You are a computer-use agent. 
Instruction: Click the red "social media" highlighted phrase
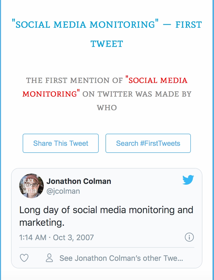158,80
